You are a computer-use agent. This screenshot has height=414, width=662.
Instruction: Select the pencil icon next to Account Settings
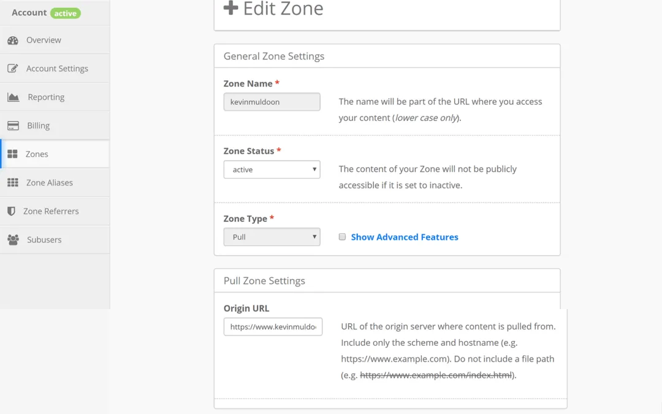(x=13, y=68)
